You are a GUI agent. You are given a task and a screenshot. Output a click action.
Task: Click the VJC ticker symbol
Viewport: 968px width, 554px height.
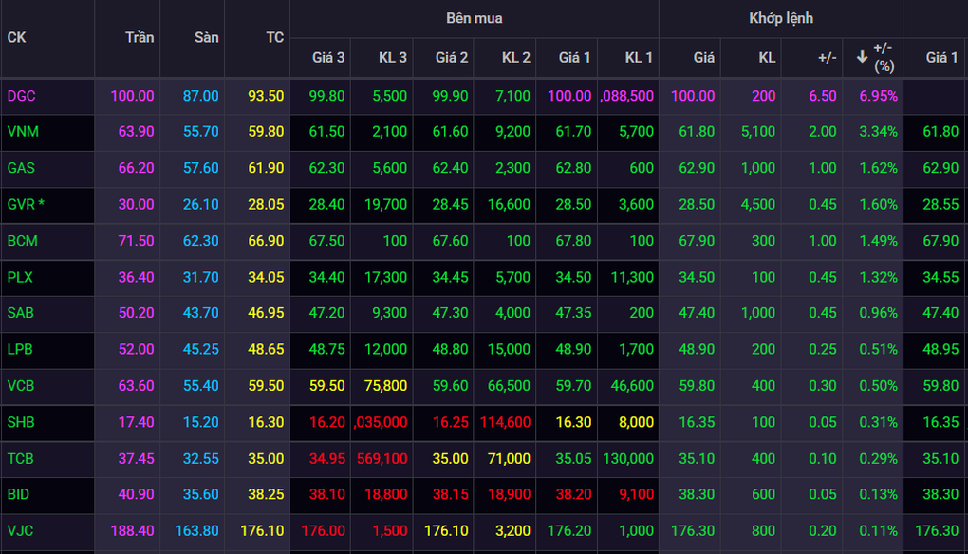[21, 531]
